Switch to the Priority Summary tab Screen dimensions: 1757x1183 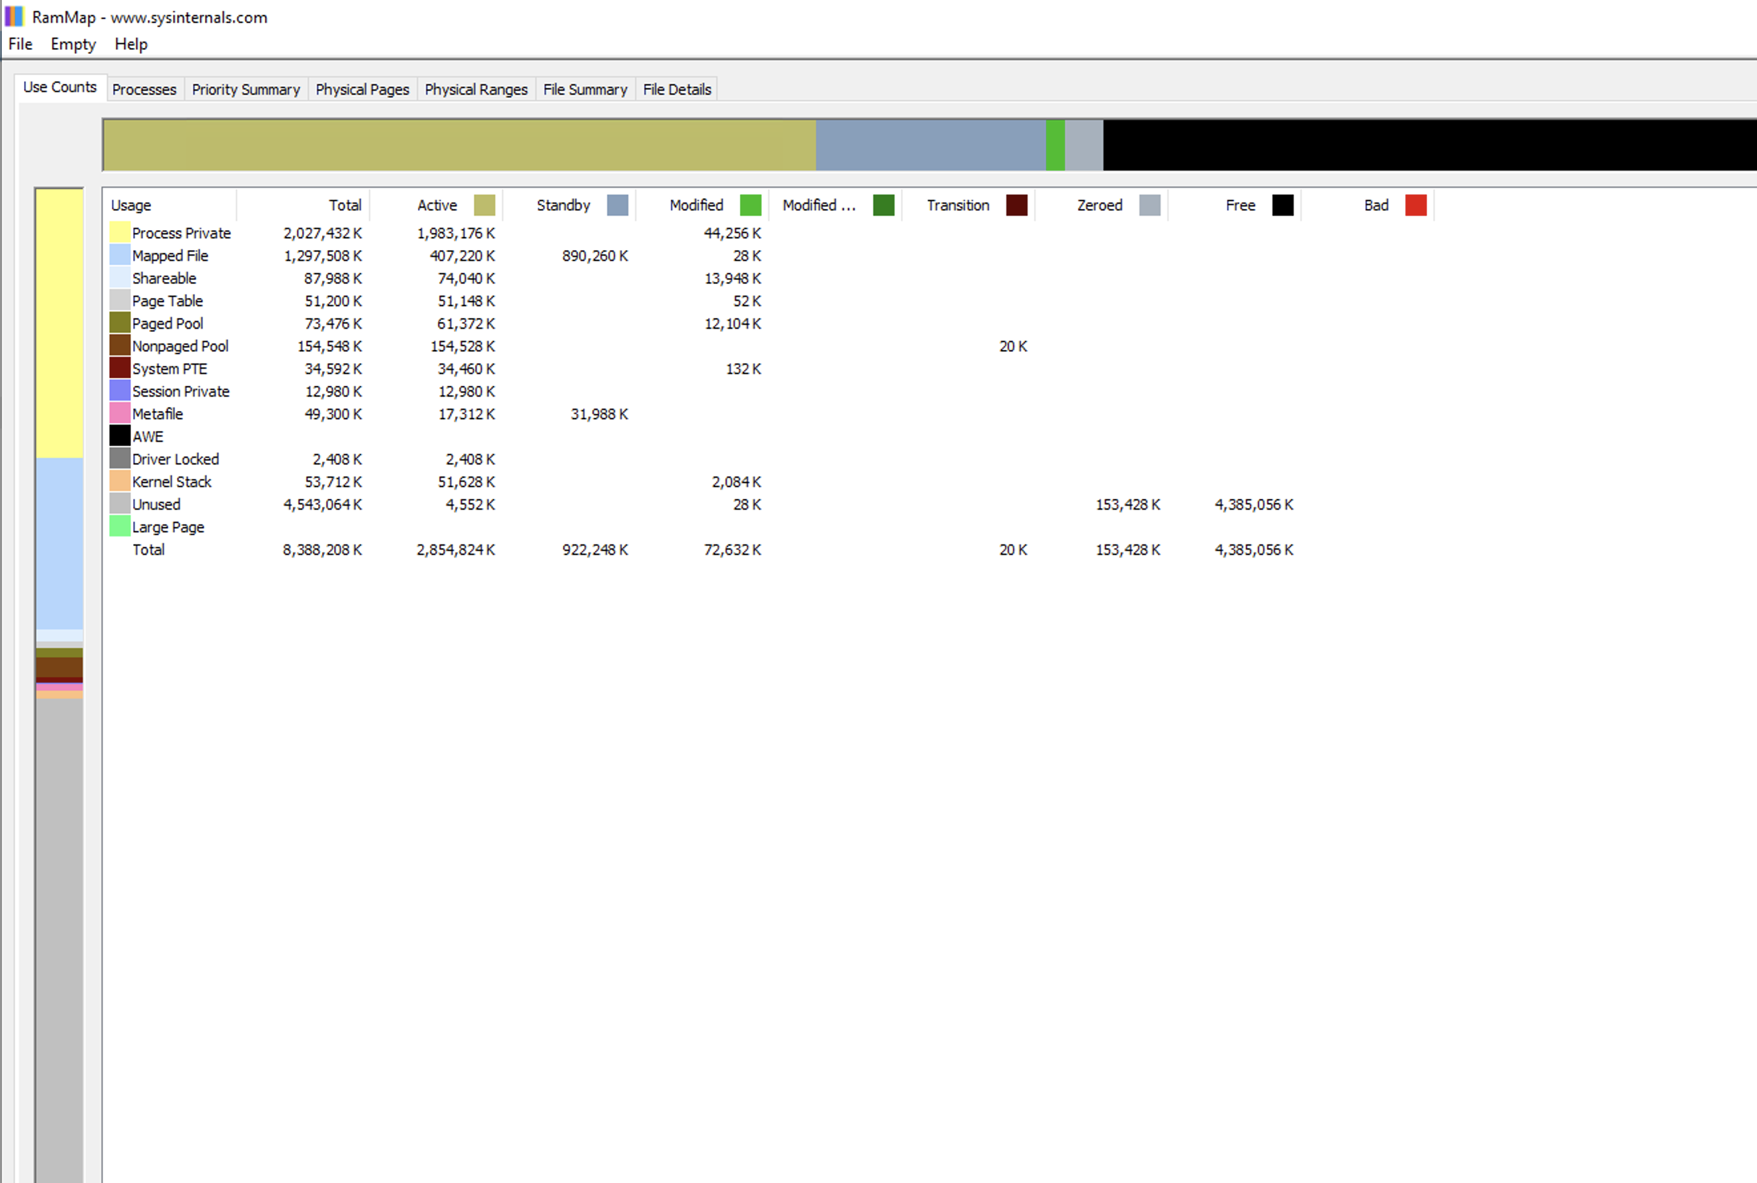click(x=246, y=89)
